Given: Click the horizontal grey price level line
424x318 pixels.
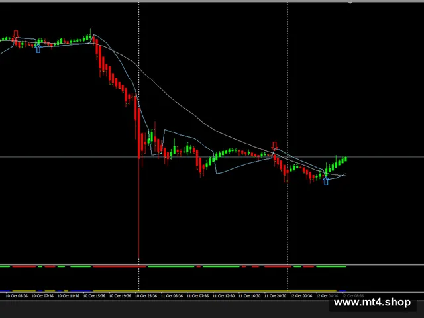Looking at the screenshot, I should point(212,157).
